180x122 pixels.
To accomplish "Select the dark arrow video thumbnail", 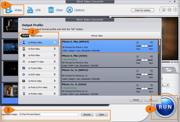I will click(11, 69).
